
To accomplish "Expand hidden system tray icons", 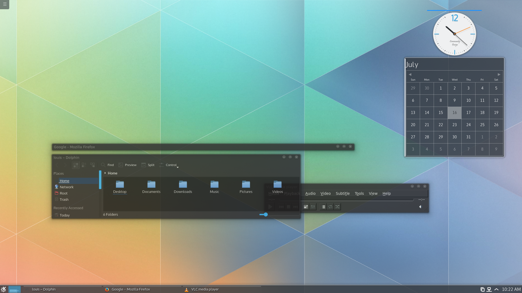I will (496, 289).
